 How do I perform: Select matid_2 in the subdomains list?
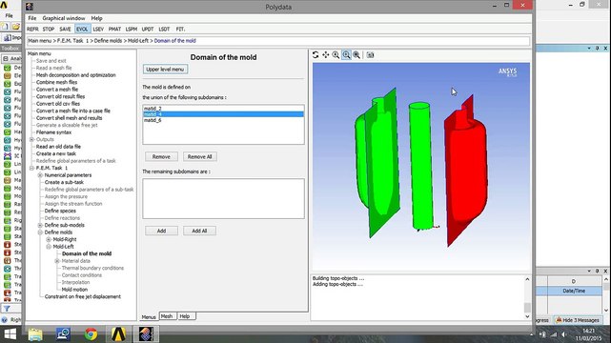tap(223, 109)
